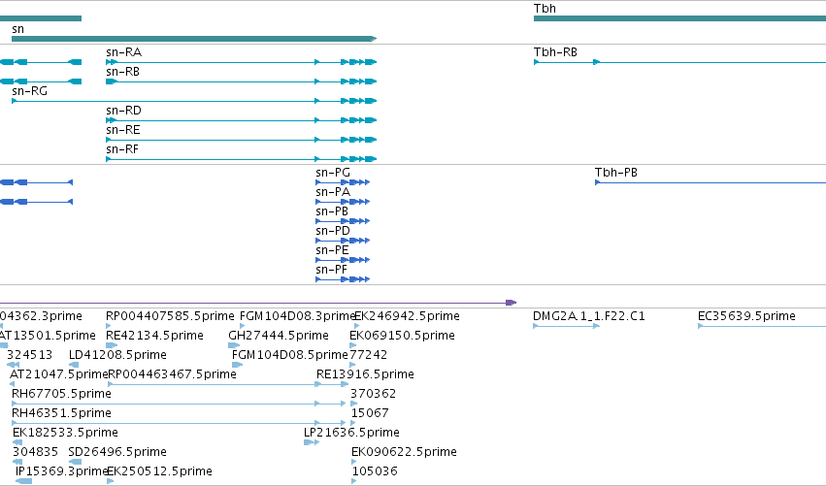Click the IP15369.3prime EST label

coord(61,471)
